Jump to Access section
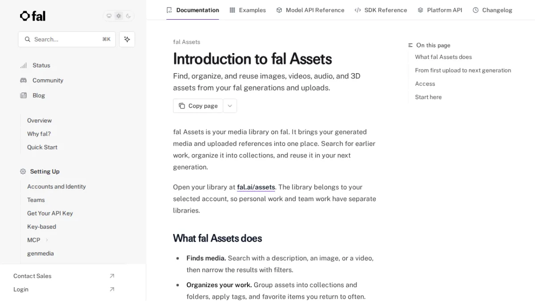Viewport: 535px width, 301px height. [425, 84]
